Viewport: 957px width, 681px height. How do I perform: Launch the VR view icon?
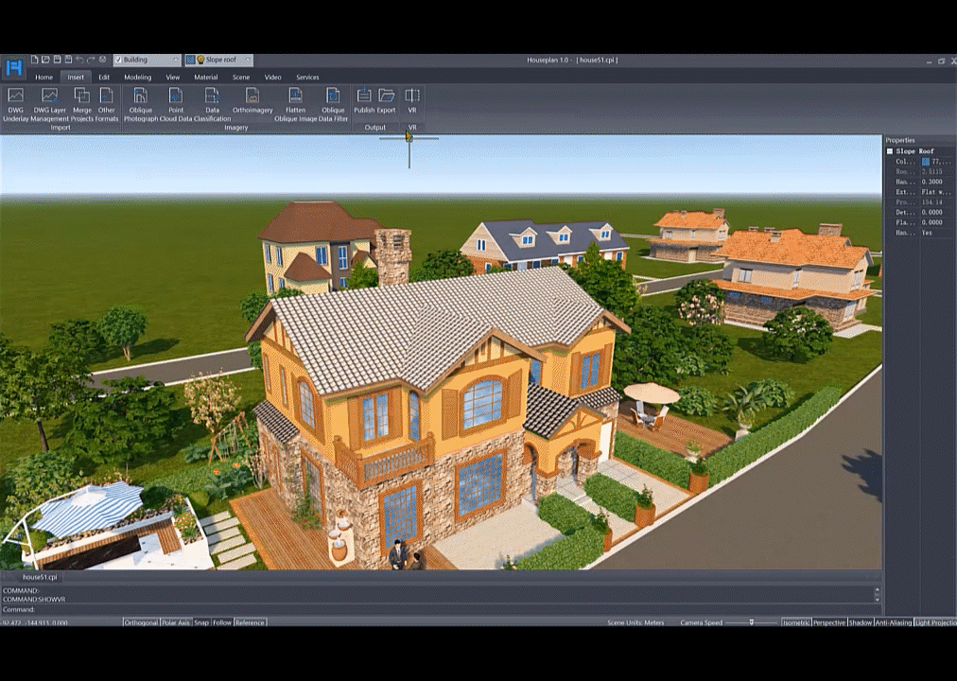[412, 96]
